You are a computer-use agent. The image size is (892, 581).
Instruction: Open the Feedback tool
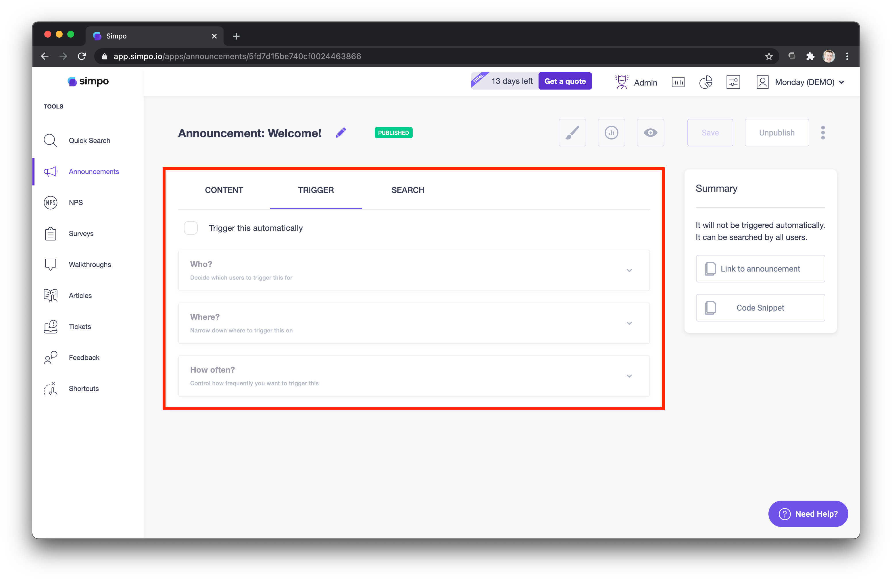71,357
